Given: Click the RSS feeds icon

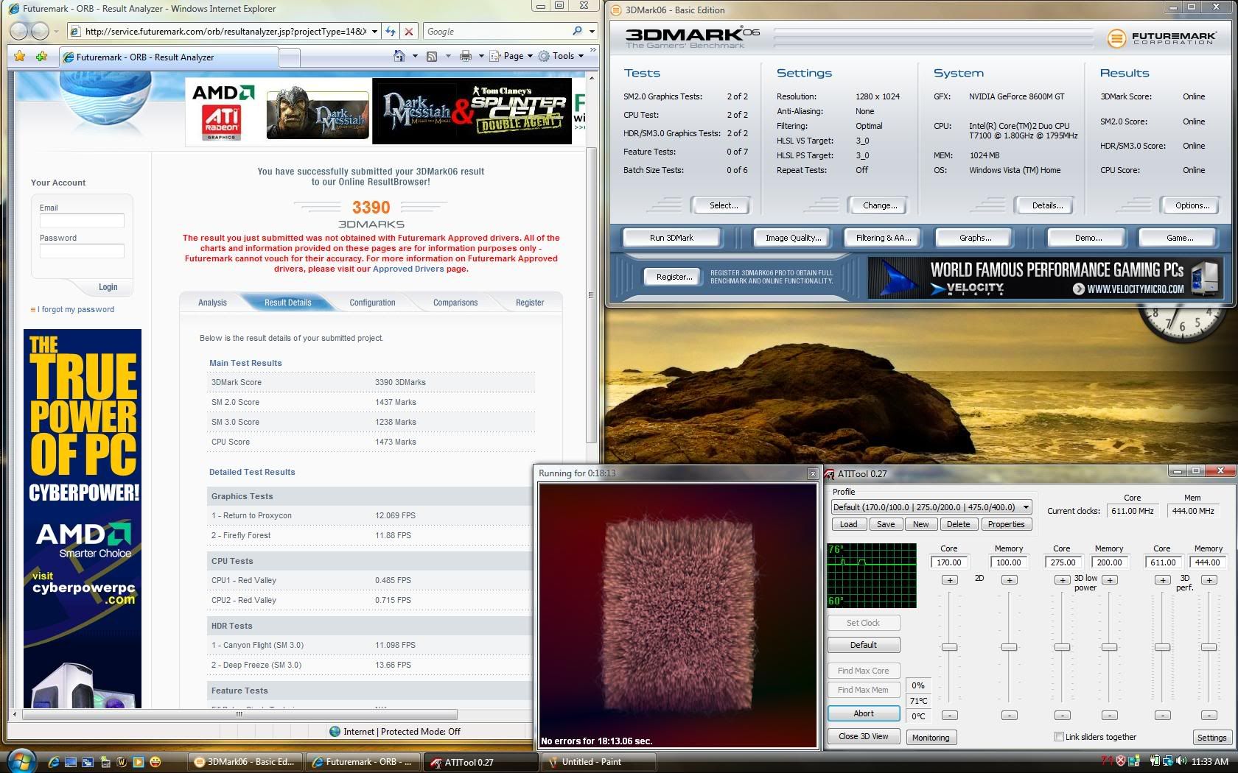Looking at the screenshot, I should coord(432,56).
